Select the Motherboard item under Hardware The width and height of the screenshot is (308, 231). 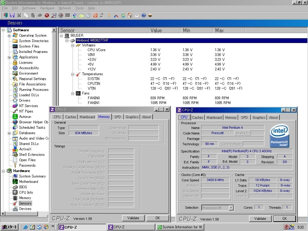pyautogui.click(x=28, y=182)
